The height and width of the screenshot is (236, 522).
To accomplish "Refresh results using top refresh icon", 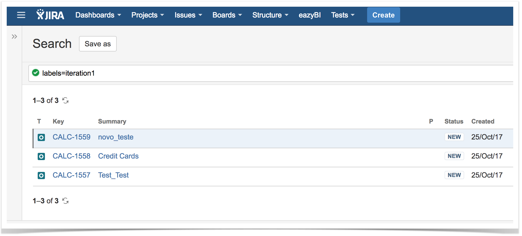I will (66, 100).
